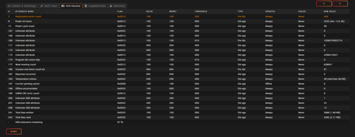Click flag 0x0000 of Current pending sector
355x137 pixels.
121,84
